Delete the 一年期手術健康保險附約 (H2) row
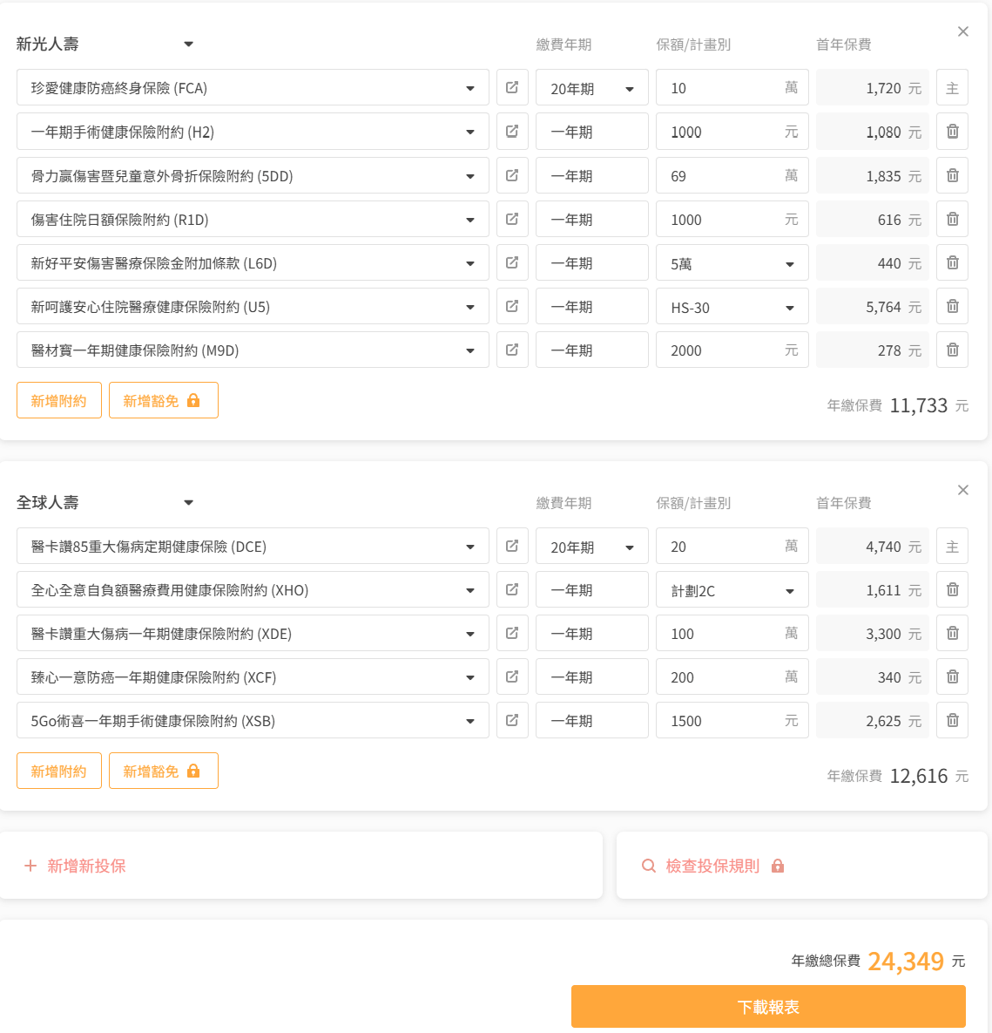992x1033 pixels. click(952, 132)
